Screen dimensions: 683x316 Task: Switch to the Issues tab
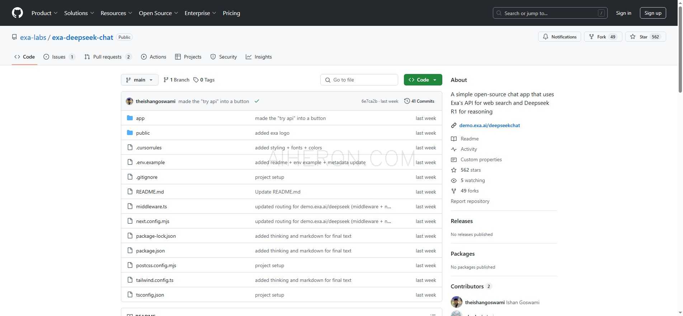click(59, 57)
